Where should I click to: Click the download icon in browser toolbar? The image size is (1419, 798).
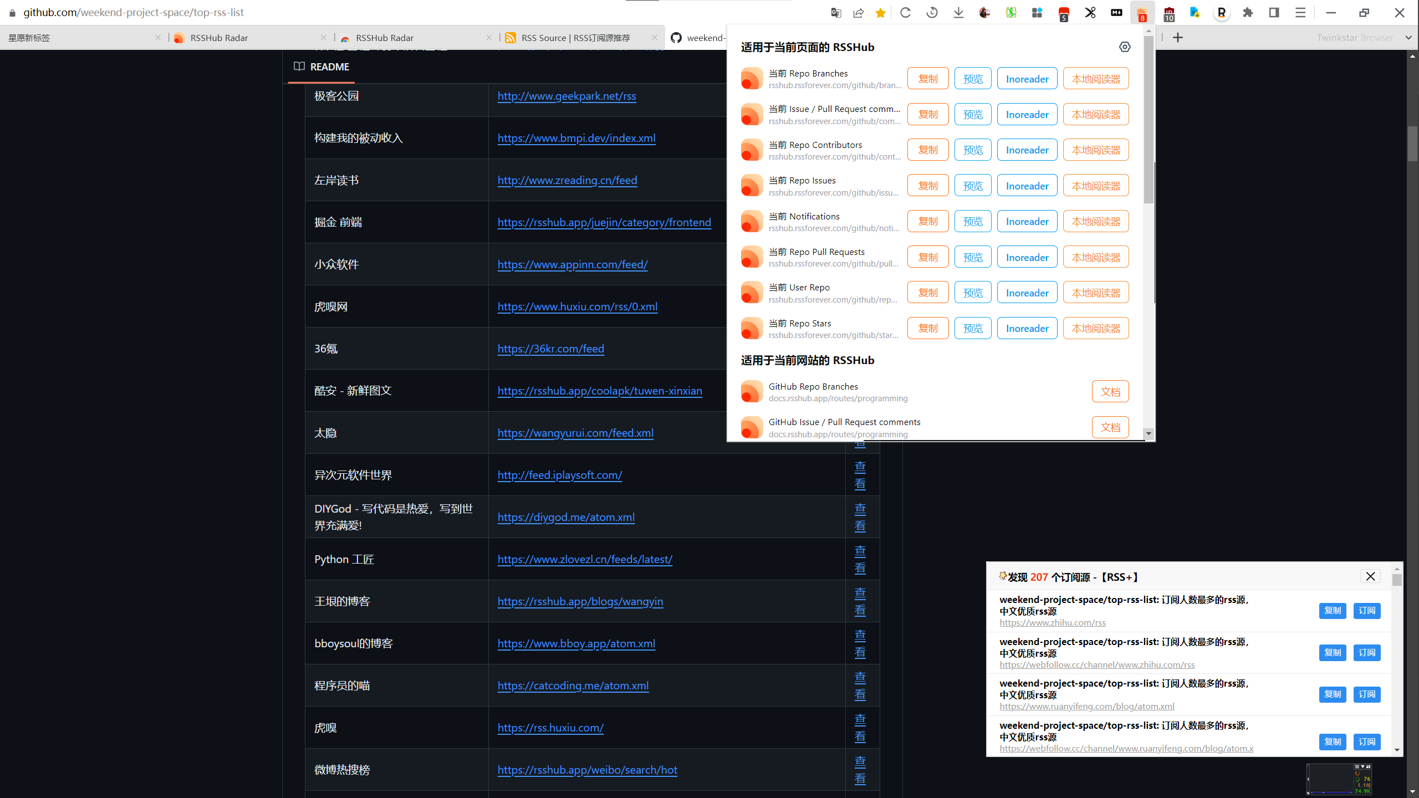click(x=957, y=12)
